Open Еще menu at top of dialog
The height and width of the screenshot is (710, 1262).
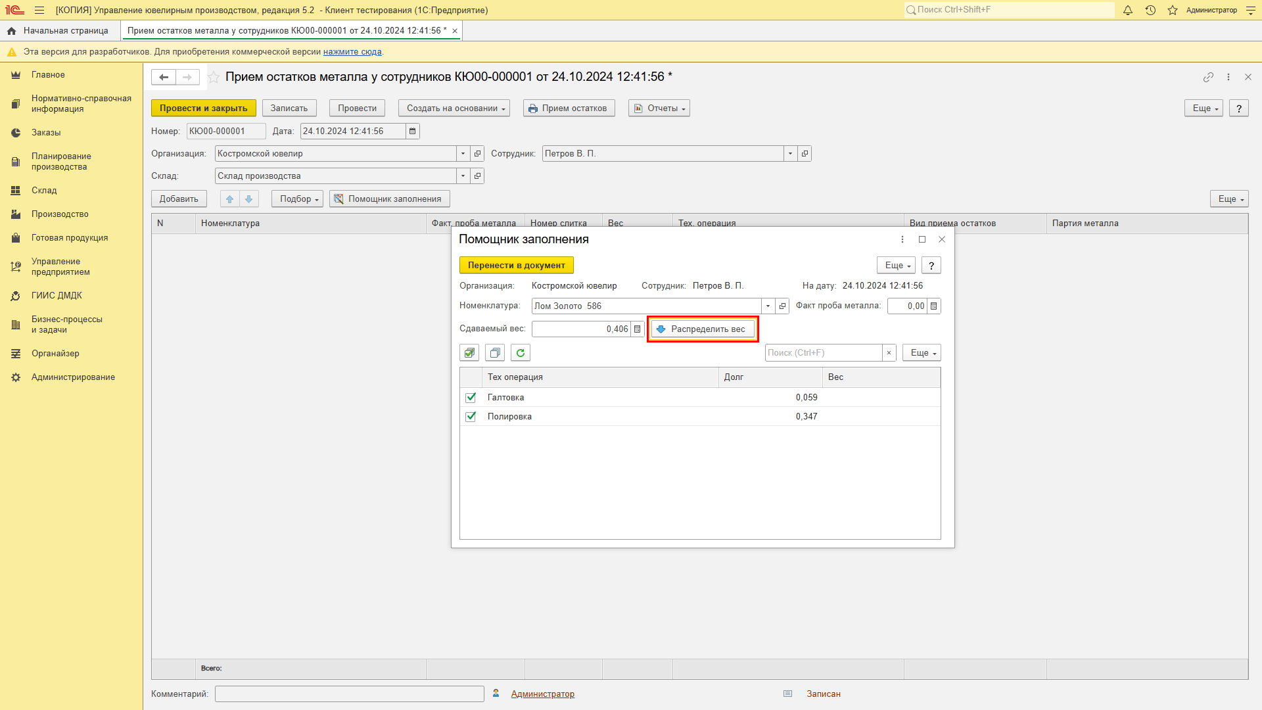896,266
